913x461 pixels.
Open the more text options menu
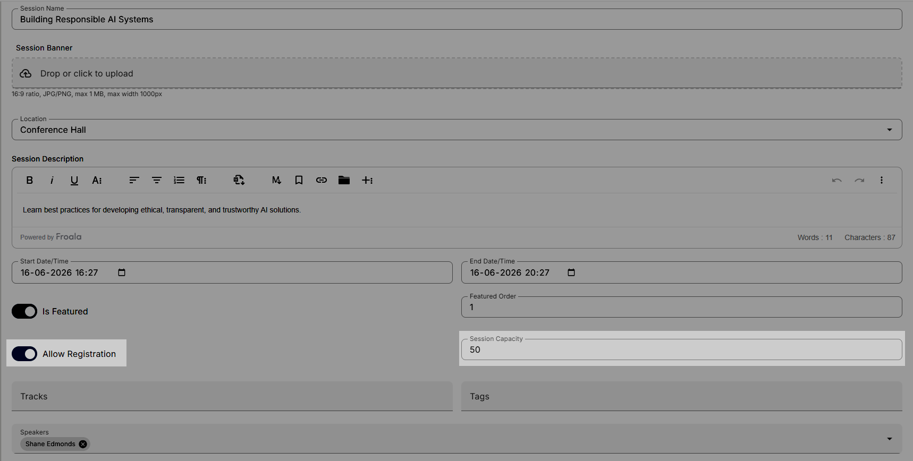(x=97, y=181)
